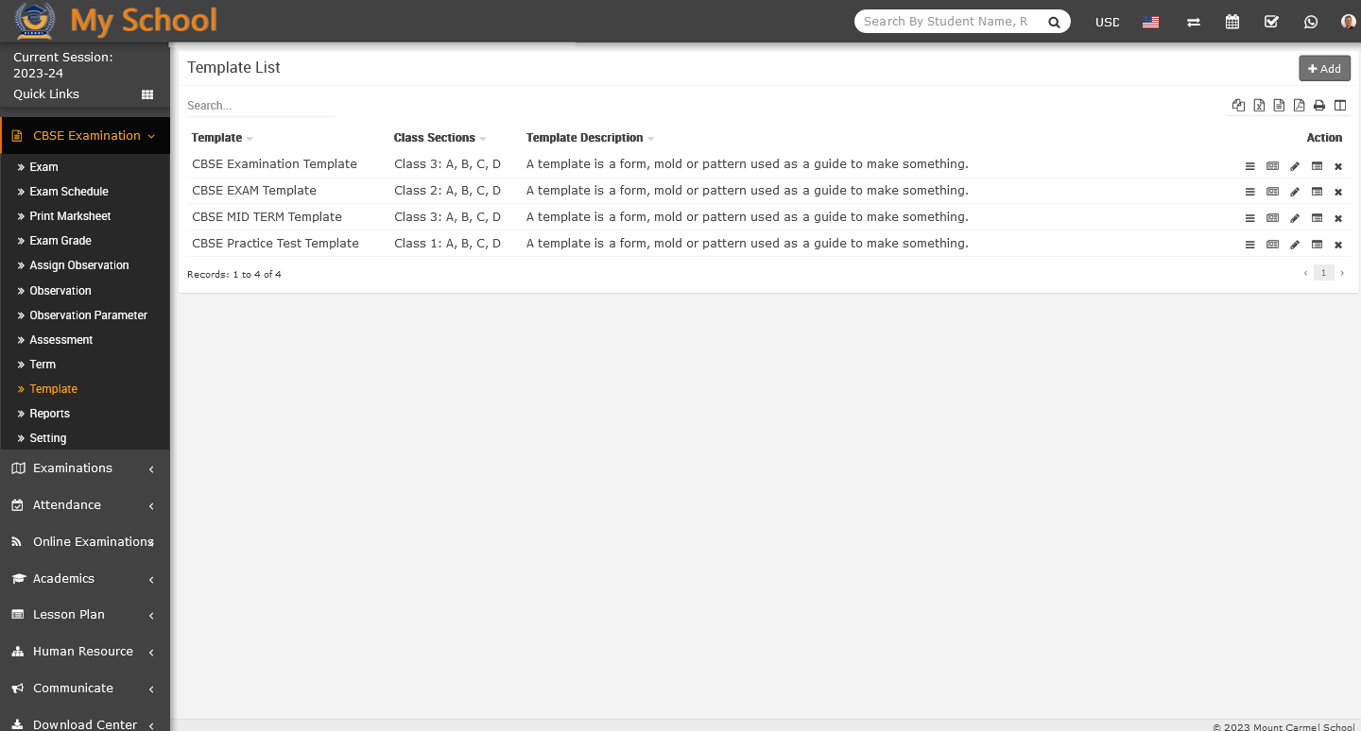Click the WhatsApp icon in header

pos(1310,22)
